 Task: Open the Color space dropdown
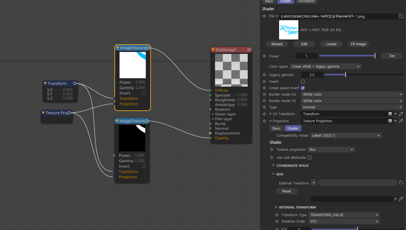point(326,66)
